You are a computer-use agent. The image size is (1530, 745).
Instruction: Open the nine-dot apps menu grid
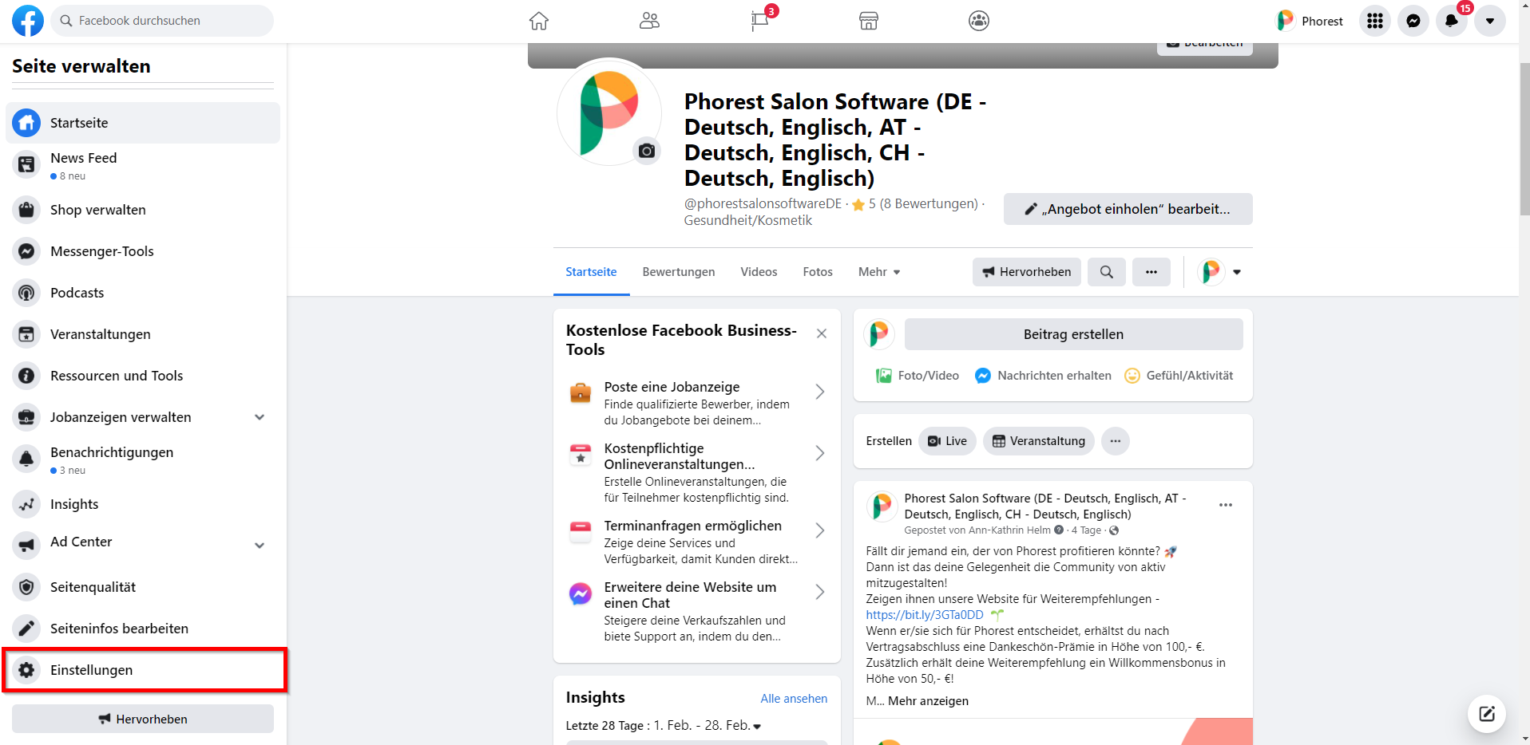click(1374, 21)
